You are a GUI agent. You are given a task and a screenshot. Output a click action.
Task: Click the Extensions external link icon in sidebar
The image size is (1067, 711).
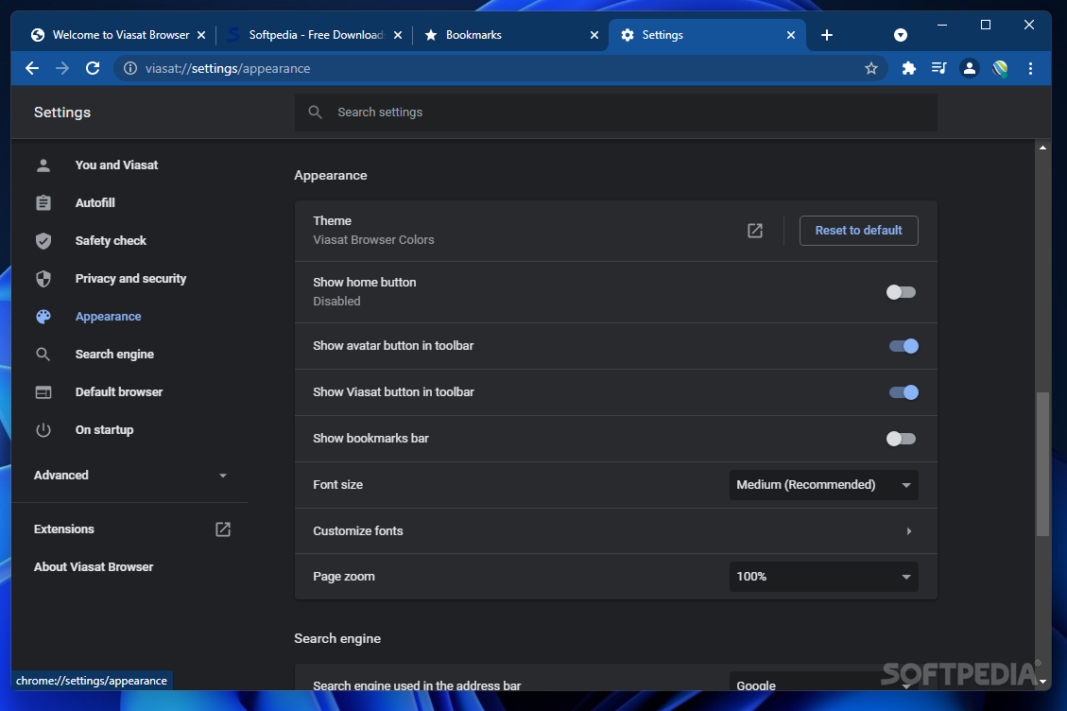coord(222,529)
